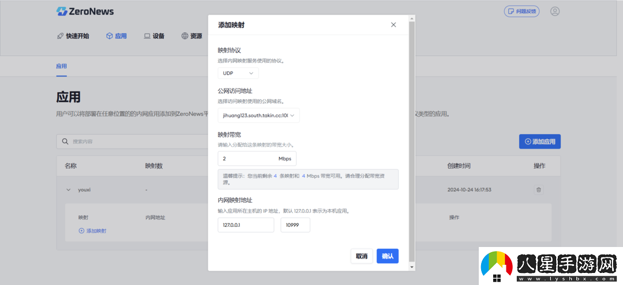Click 取消 to cancel dialog
The width and height of the screenshot is (623, 285).
[362, 256]
